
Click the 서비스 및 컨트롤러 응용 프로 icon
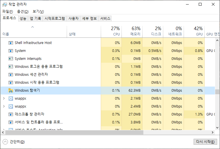(x=11, y=122)
